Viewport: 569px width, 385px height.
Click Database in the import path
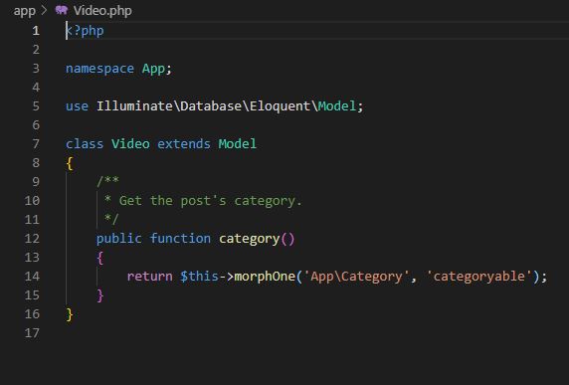tap(211, 106)
